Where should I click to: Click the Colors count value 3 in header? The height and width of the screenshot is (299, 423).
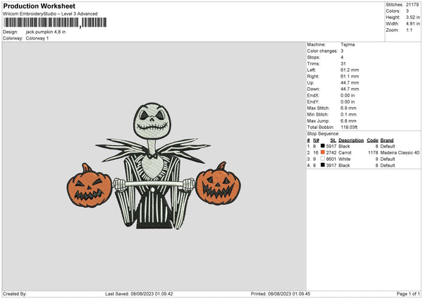(x=407, y=11)
